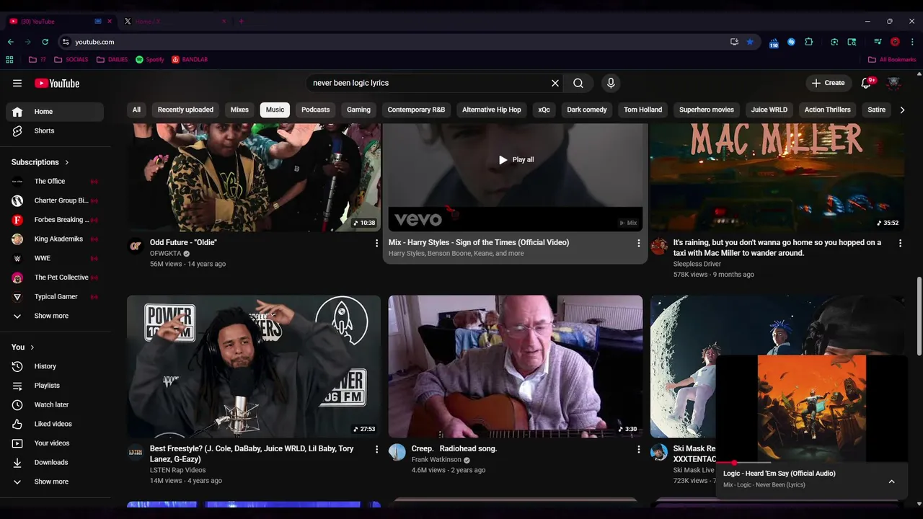923x519 pixels.
Task: Open more options for Harry Styles mix
Action: pos(638,244)
